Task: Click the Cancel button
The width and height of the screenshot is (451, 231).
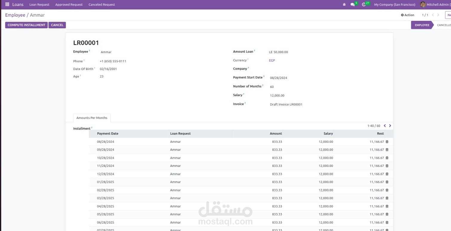Action: point(57,25)
